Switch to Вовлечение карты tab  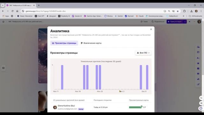coord(91,43)
